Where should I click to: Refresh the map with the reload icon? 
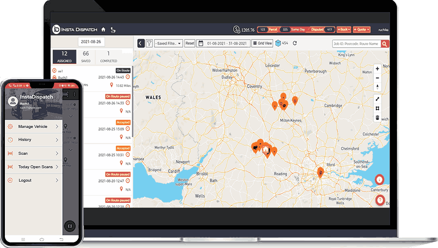coord(295,43)
